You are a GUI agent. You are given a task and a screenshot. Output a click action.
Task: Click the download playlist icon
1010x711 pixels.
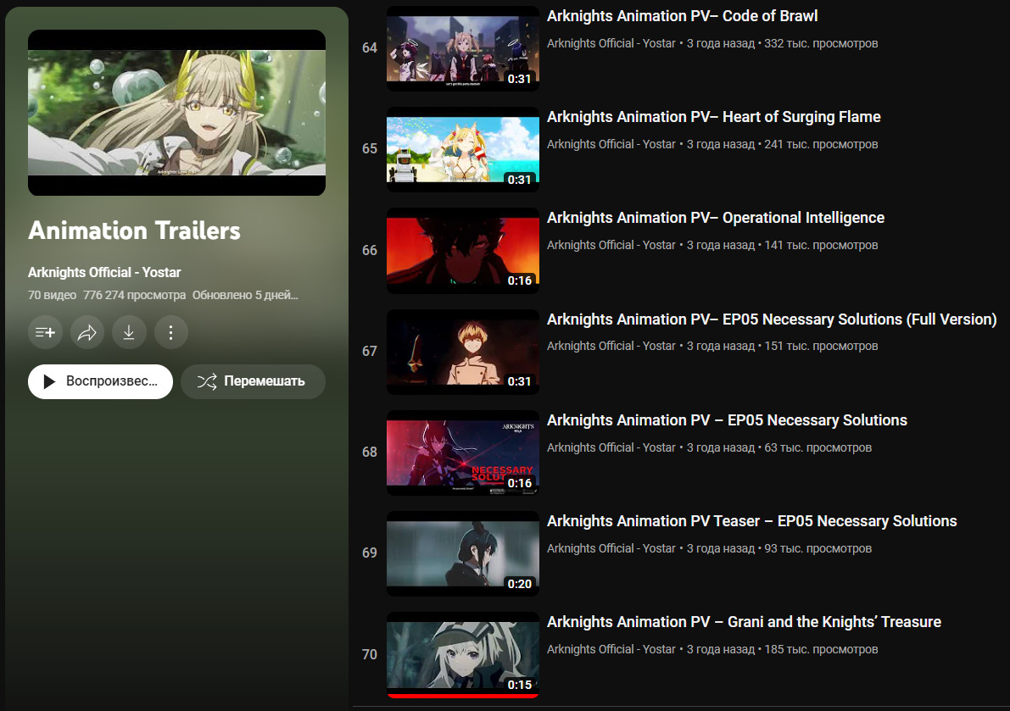pos(129,333)
